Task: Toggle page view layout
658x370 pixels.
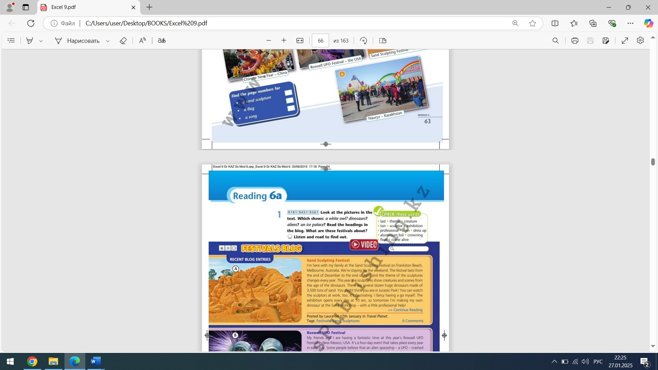Action: pyautogui.click(x=383, y=40)
